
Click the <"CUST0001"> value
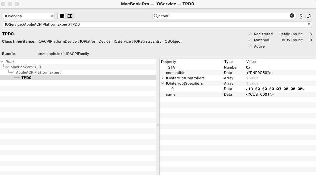click(x=260, y=94)
